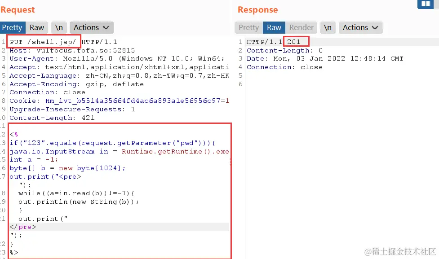Click Response Connection: close line

(x=284, y=67)
